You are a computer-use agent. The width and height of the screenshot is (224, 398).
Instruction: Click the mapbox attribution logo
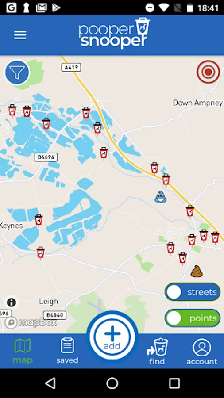(x=31, y=323)
